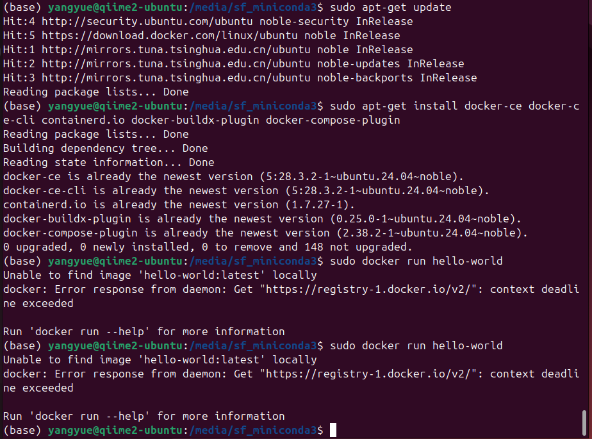The height and width of the screenshot is (439, 592).
Task: Click the 'Building dependency tree... Done' line
Action: tap(105, 148)
